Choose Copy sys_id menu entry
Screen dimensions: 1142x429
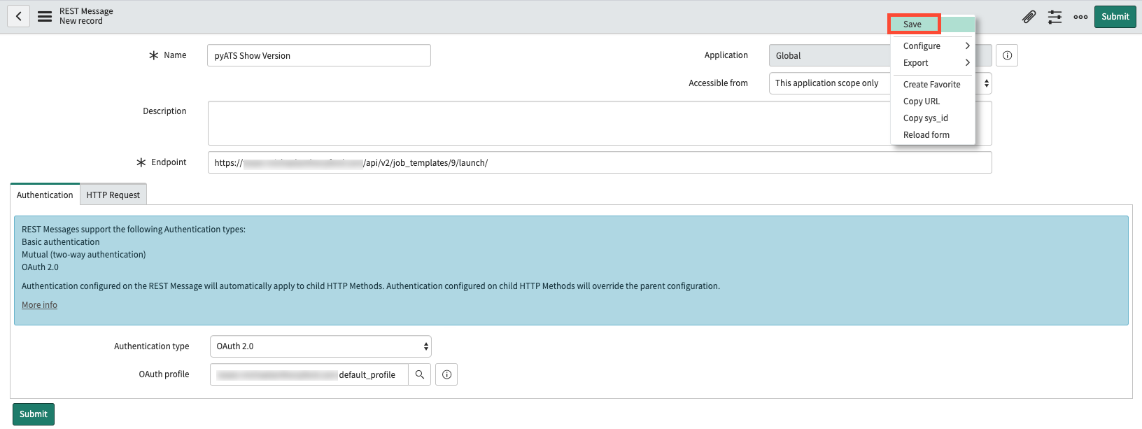(925, 118)
